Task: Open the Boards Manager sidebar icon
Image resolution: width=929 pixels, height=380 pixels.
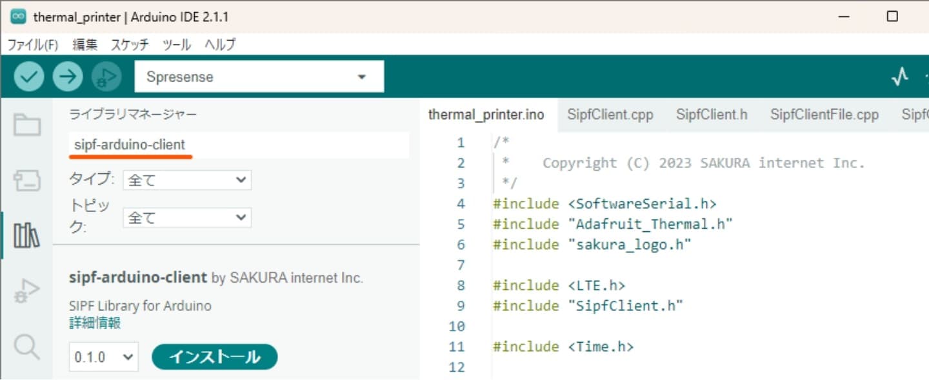Action: point(27,182)
